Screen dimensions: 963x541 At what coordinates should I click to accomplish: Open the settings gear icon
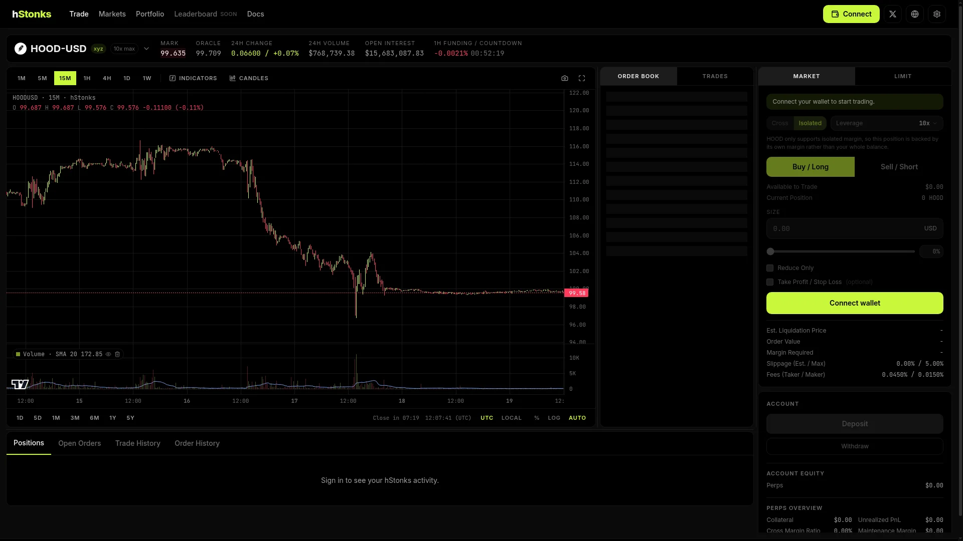coord(937,14)
